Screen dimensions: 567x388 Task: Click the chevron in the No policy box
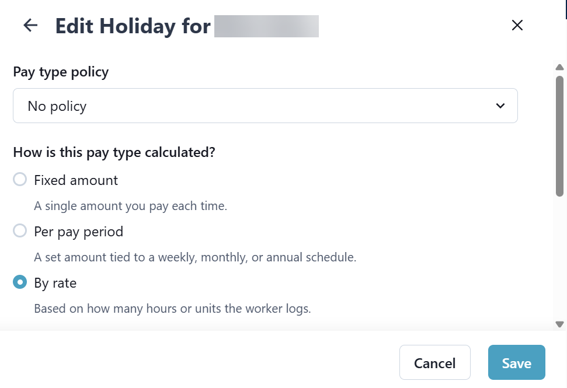[x=500, y=106]
